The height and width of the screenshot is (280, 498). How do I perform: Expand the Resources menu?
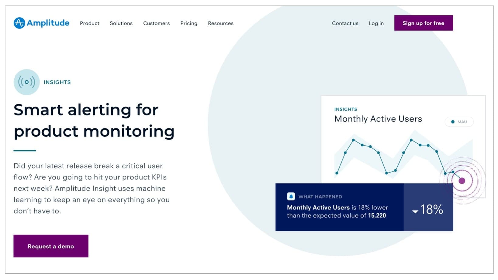[x=220, y=23]
